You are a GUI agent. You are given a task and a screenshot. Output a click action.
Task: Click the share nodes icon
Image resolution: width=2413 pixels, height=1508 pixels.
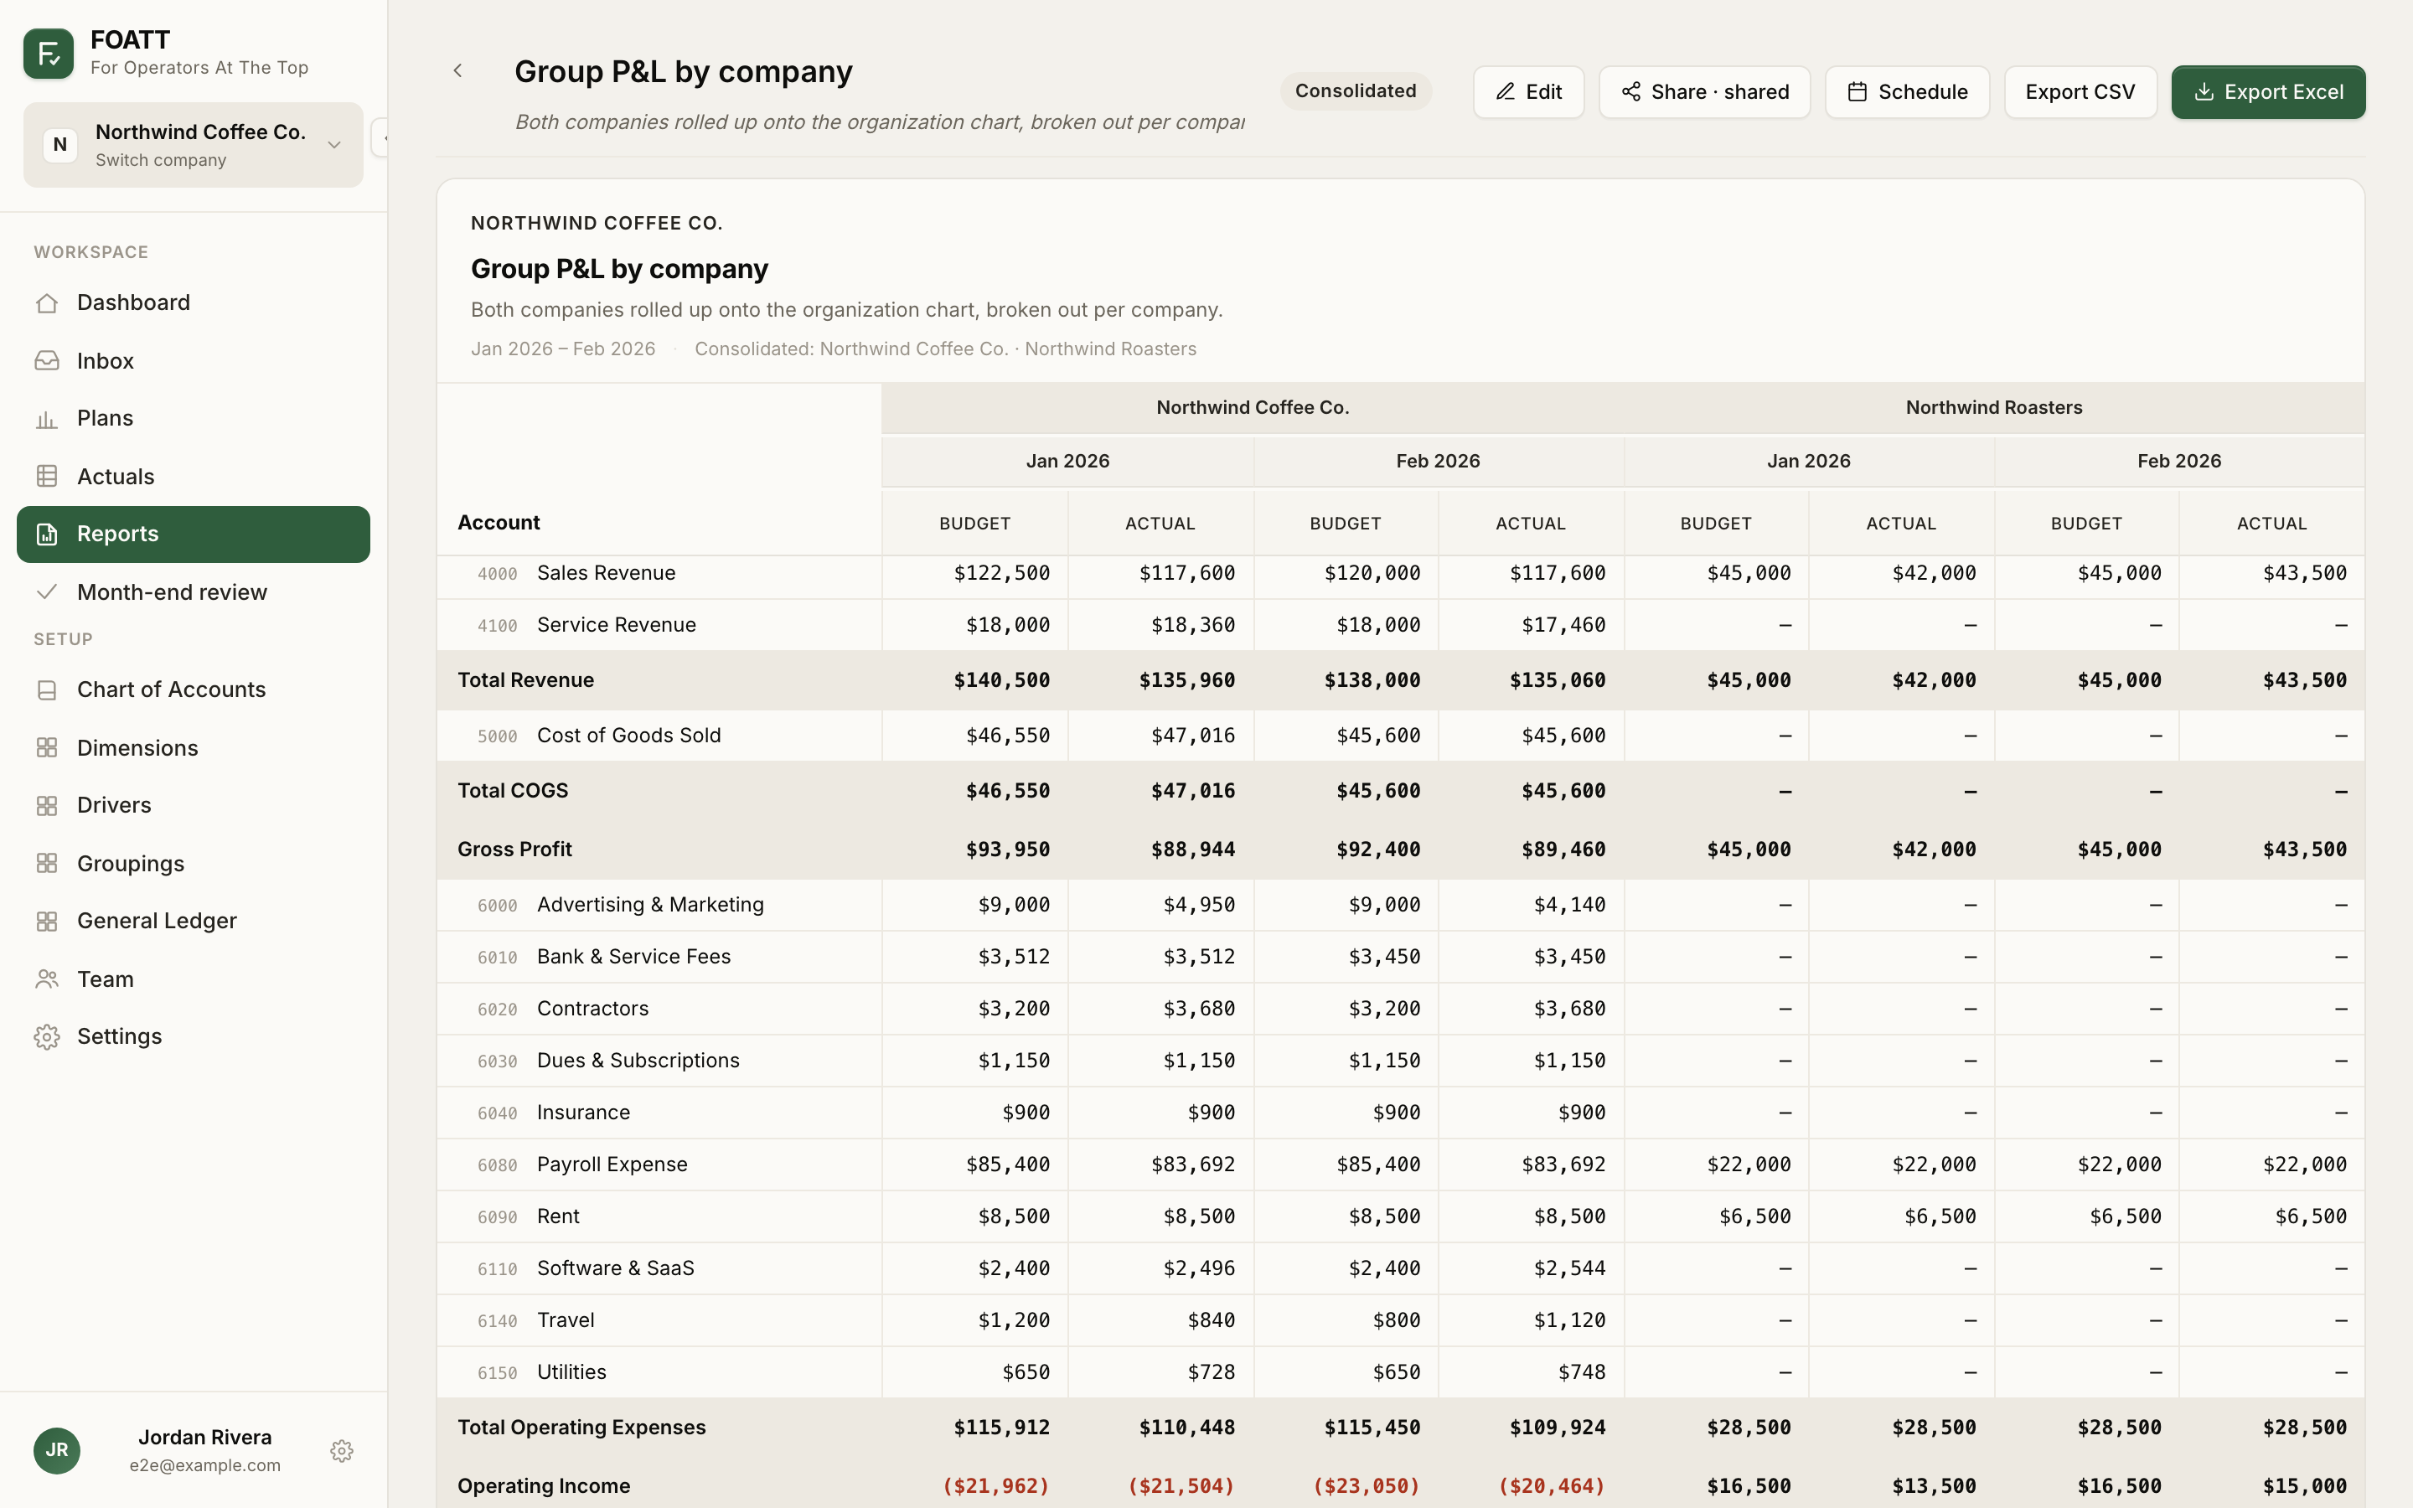point(1631,92)
